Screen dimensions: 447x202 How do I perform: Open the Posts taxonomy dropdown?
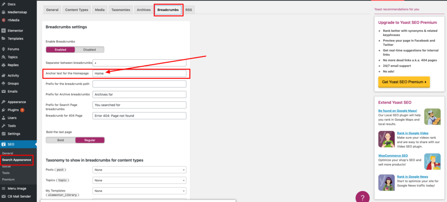click(139, 170)
